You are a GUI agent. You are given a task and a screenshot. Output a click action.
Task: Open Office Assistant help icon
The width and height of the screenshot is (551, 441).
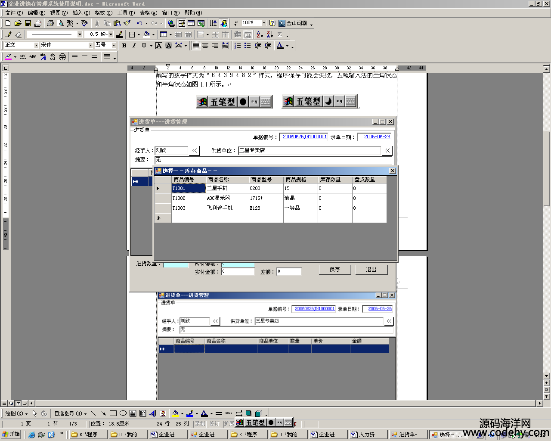(x=272, y=23)
